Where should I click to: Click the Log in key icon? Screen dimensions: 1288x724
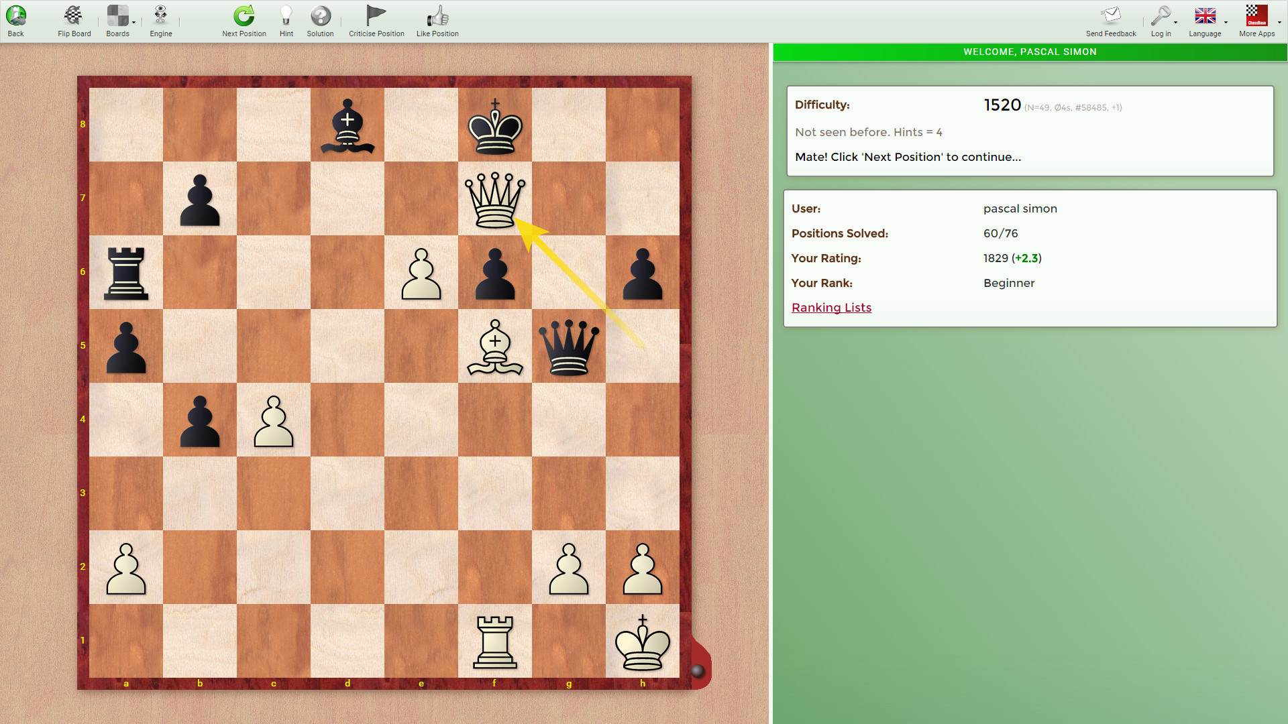tap(1161, 15)
